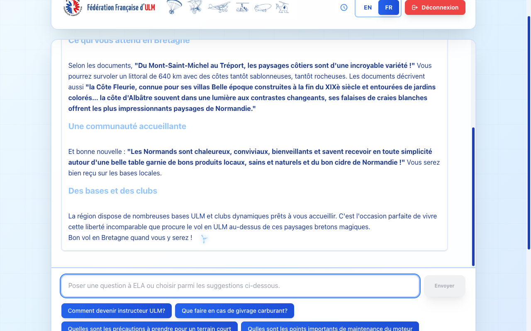The width and height of the screenshot is (531, 331).
Task: Click the chat panel vertical scrollbar
Action: pos(473,197)
